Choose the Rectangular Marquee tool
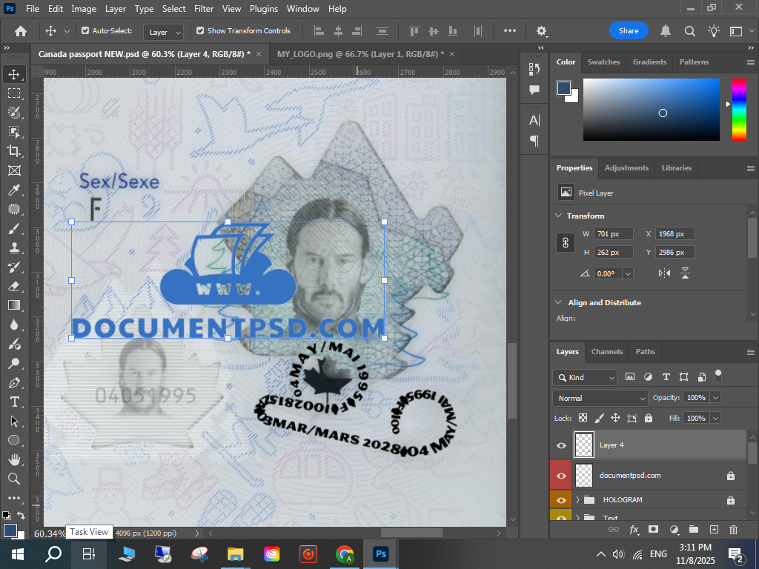Viewport: 759px width, 569px height. (x=13, y=93)
